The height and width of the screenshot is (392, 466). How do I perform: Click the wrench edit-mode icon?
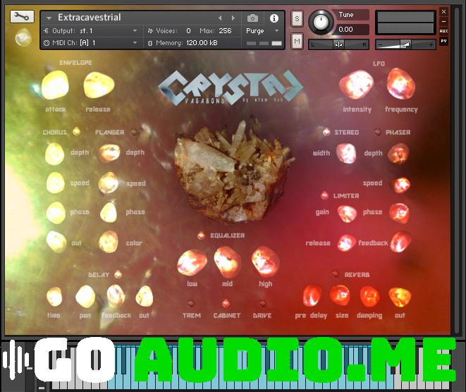tap(23, 17)
